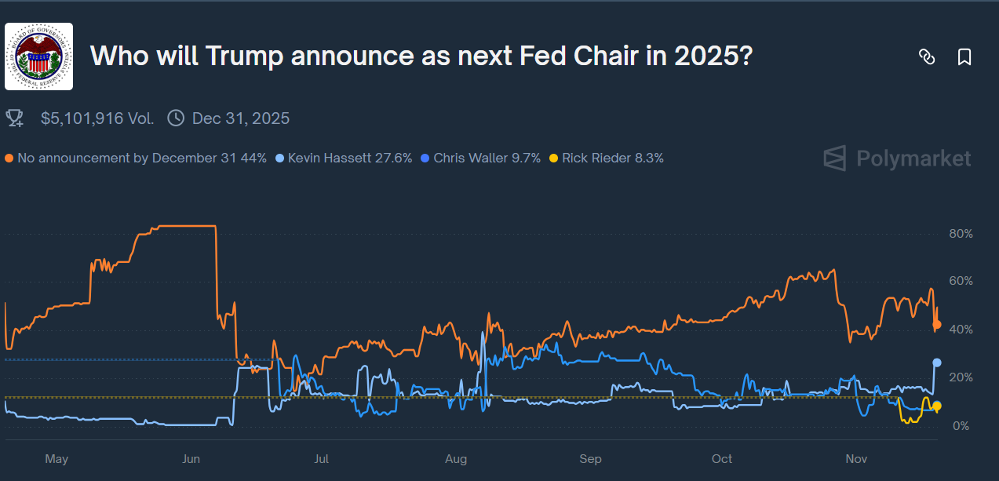Click the clock icon beside Dec 31, 2025
This screenshot has width=999, height=481.
175,118
